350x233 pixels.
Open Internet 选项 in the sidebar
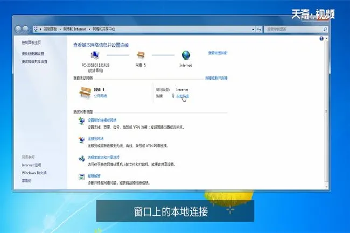[x=31, y=165]
